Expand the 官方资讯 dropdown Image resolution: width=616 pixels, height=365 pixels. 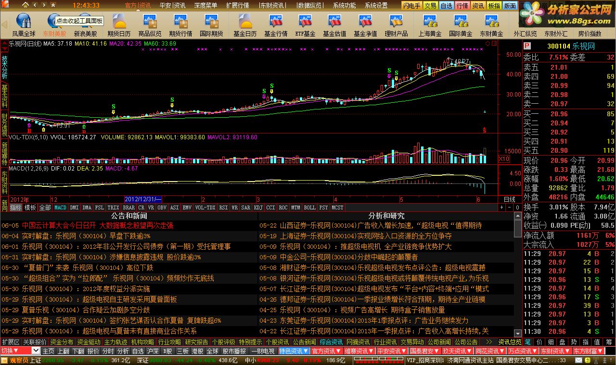(x=326, y=351)
